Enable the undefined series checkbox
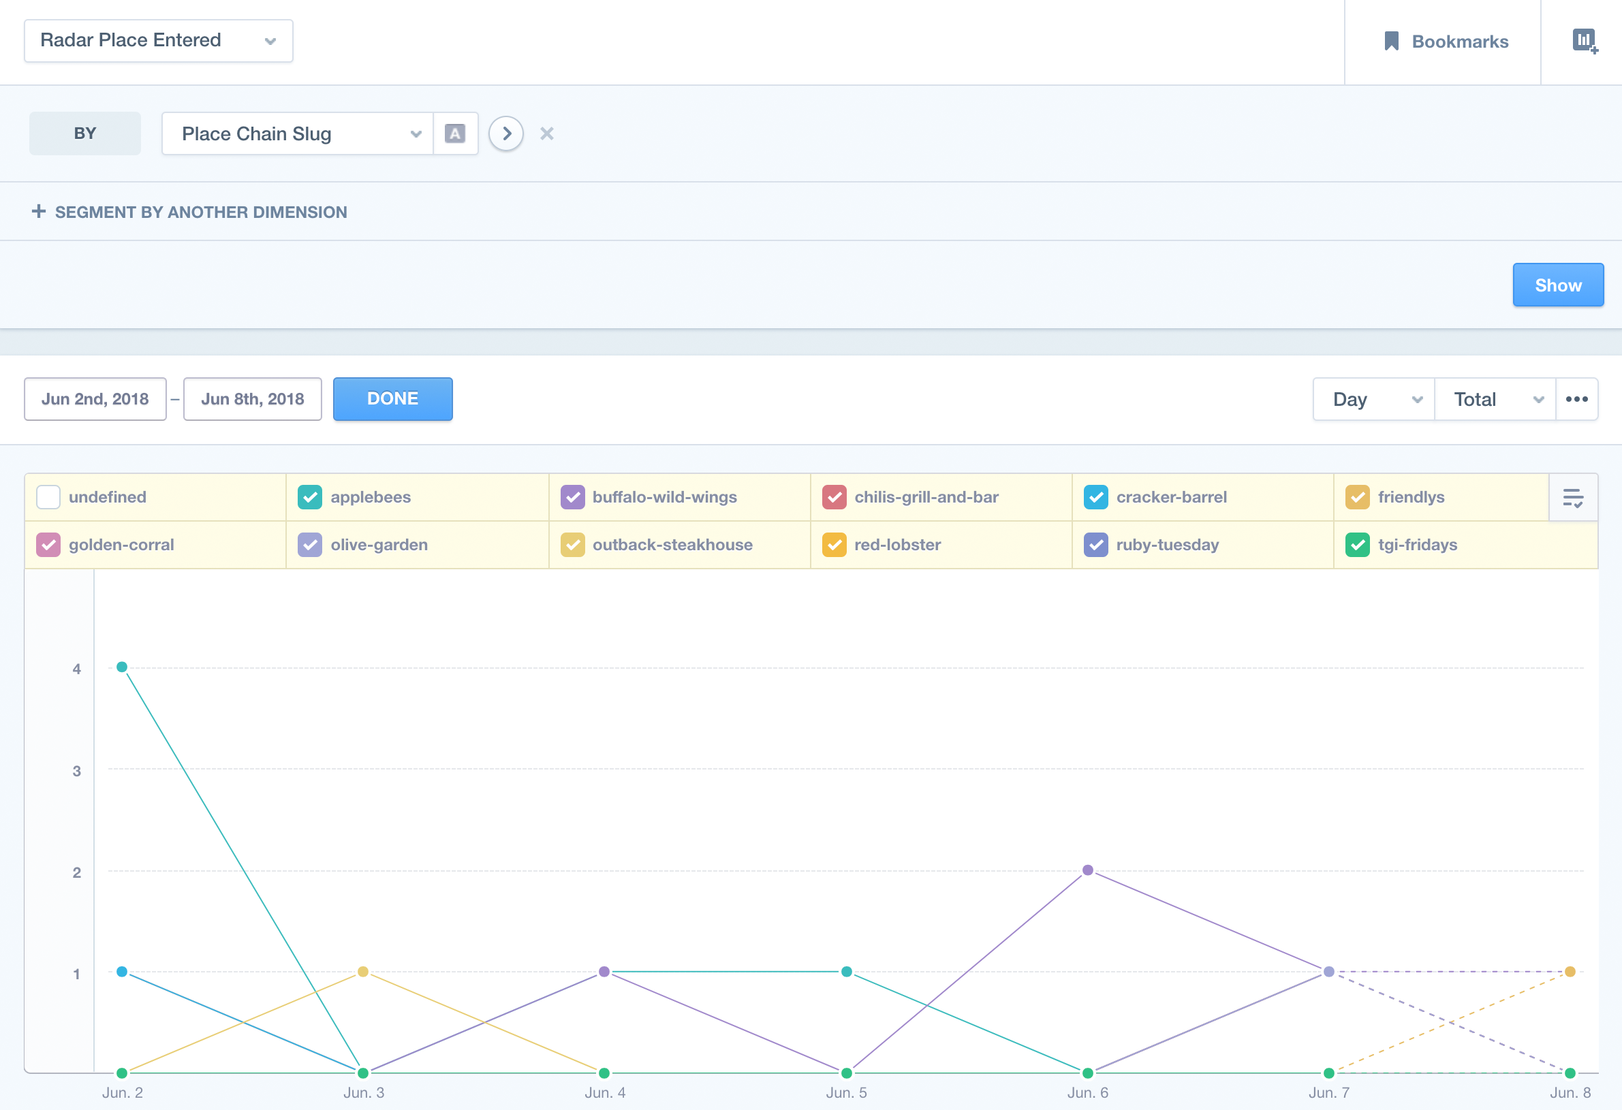 [48, 497]
